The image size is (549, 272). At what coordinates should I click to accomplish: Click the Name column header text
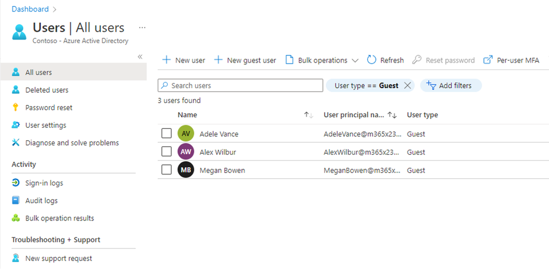click(x=187, y=115)
